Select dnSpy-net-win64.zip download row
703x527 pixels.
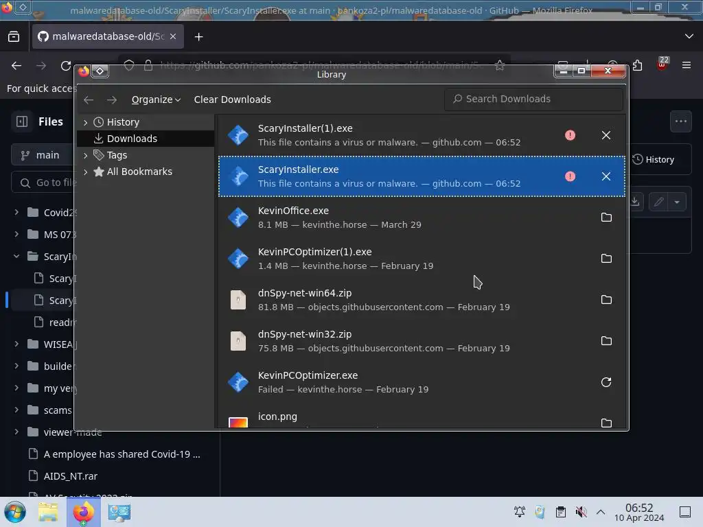(422, 301)
